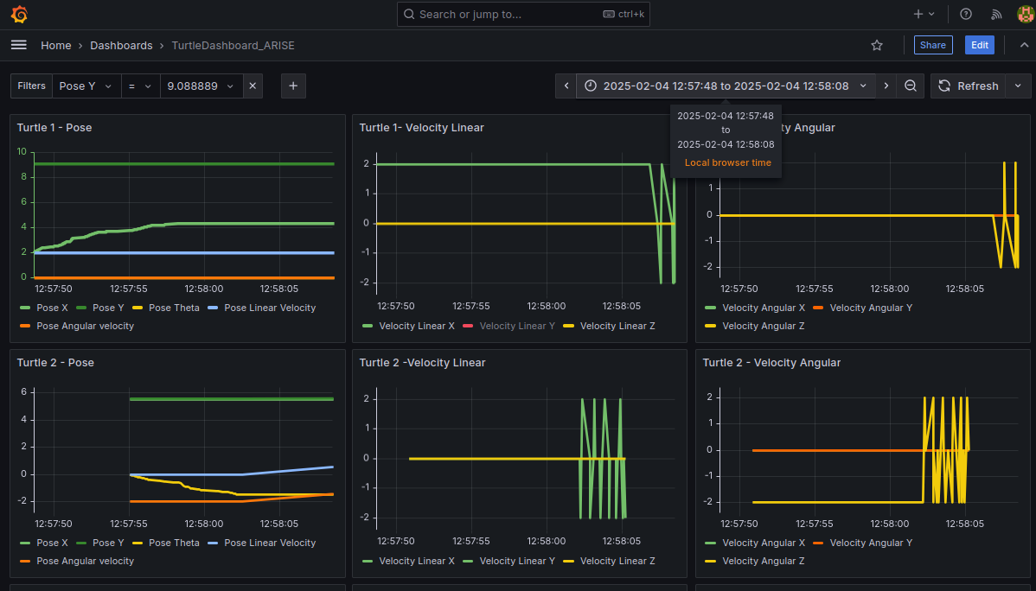Viewport: 1036px width, 591px height.
Task: Remove the Pose Y filter
Action: [x=253, y=86]
